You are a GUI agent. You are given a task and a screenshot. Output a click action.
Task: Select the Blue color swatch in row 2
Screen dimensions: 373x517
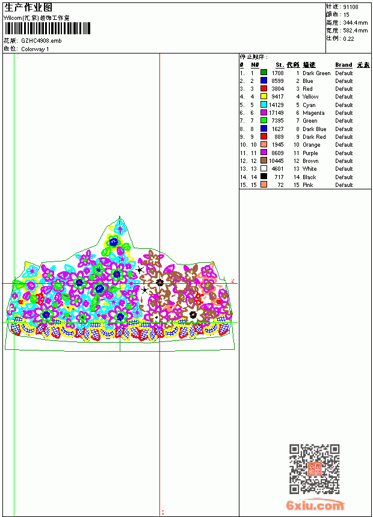click(x=264, y=81)
